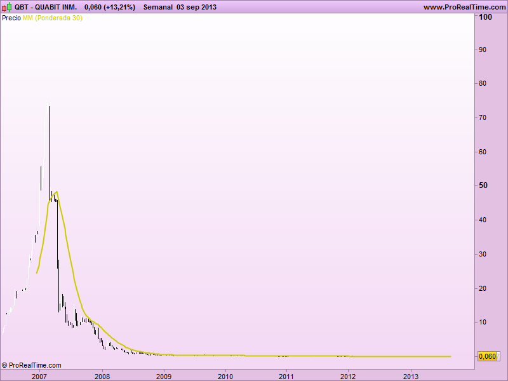Click the date 03 sep 2013
Image resolution: width=508 pixels, height=381 pixels.
[x=196, y=7]
